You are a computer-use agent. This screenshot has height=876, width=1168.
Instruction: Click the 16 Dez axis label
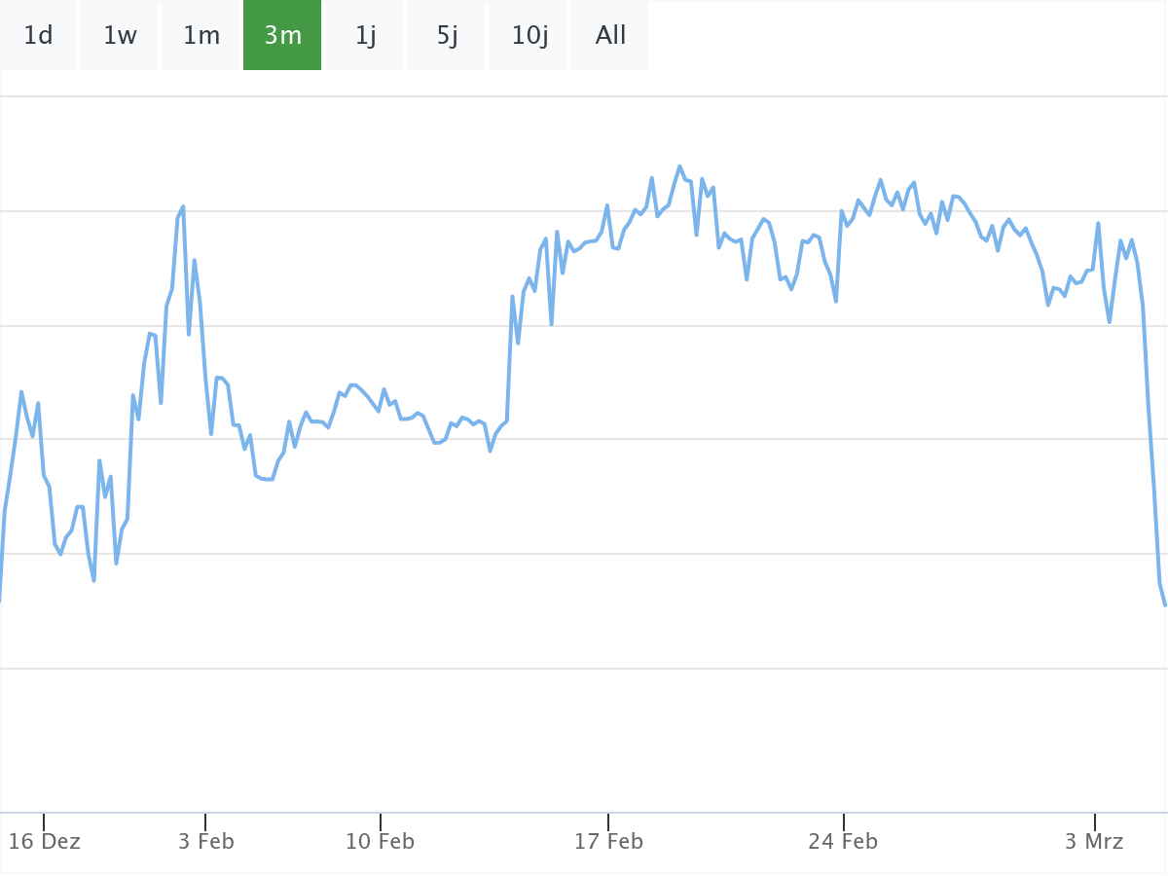point(45,842)
